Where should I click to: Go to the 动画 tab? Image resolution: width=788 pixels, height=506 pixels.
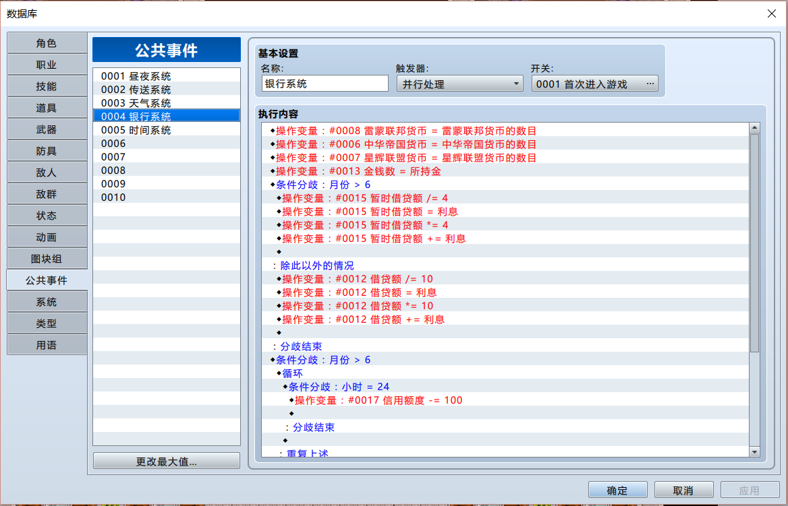click(47, 237)
